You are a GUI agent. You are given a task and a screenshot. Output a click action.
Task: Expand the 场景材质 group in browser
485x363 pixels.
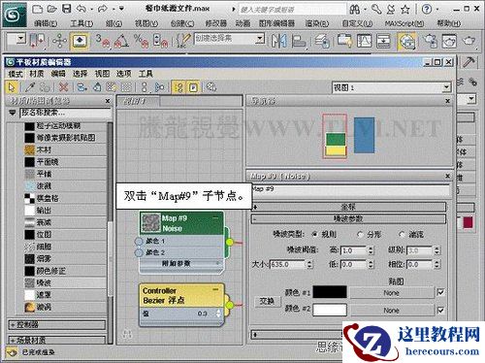[x=57, y=340]
